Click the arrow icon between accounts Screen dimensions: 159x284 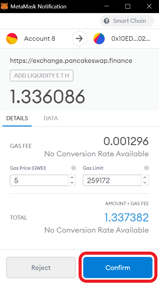click(79, 39)
